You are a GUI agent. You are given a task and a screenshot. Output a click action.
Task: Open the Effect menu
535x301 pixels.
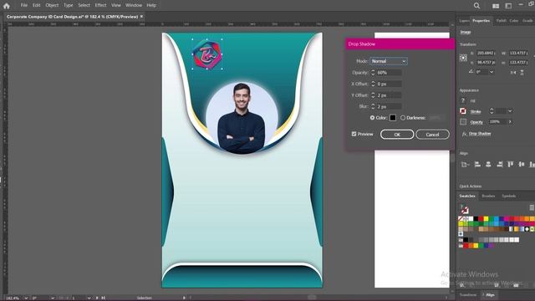100,6
